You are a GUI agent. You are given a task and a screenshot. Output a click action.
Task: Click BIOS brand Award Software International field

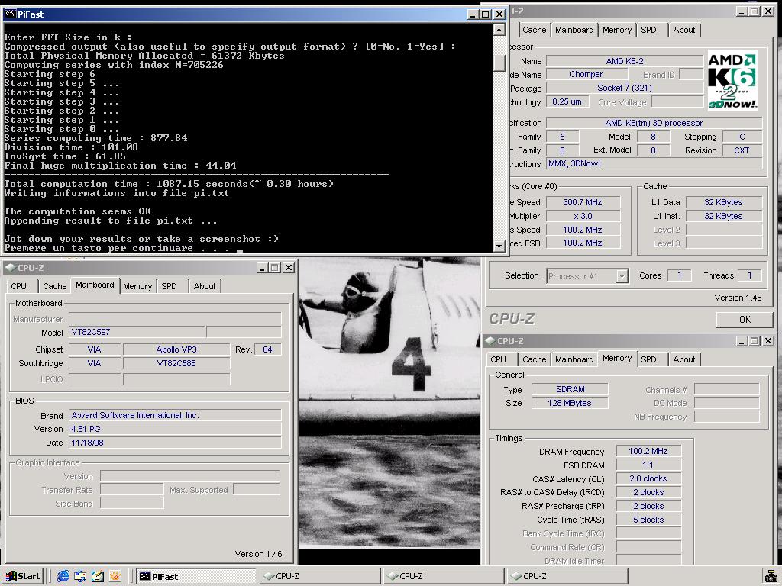pos(175,415)
